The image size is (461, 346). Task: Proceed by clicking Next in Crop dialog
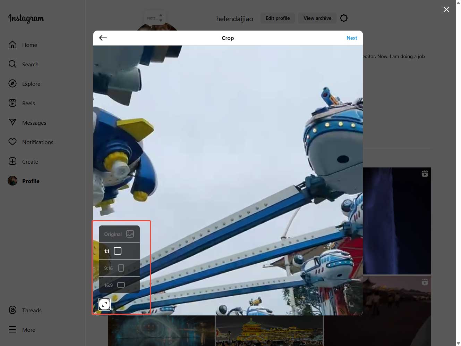point(352,38)
